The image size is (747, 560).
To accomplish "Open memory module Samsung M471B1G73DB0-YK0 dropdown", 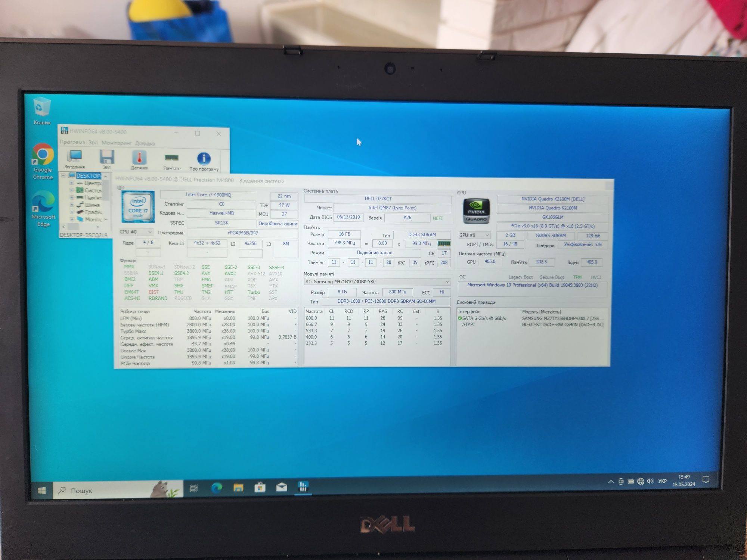I will [377, 281].
